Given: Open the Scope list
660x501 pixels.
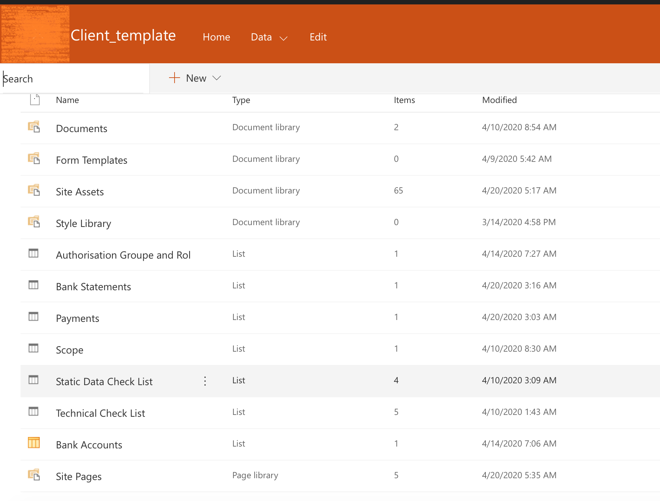Looking at the screenshot, I should (69, 350).
